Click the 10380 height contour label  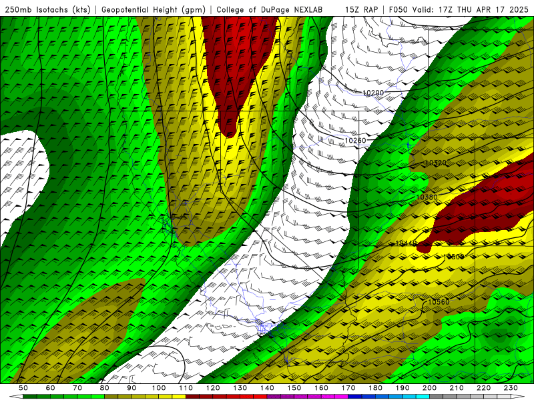pos(427,197)
